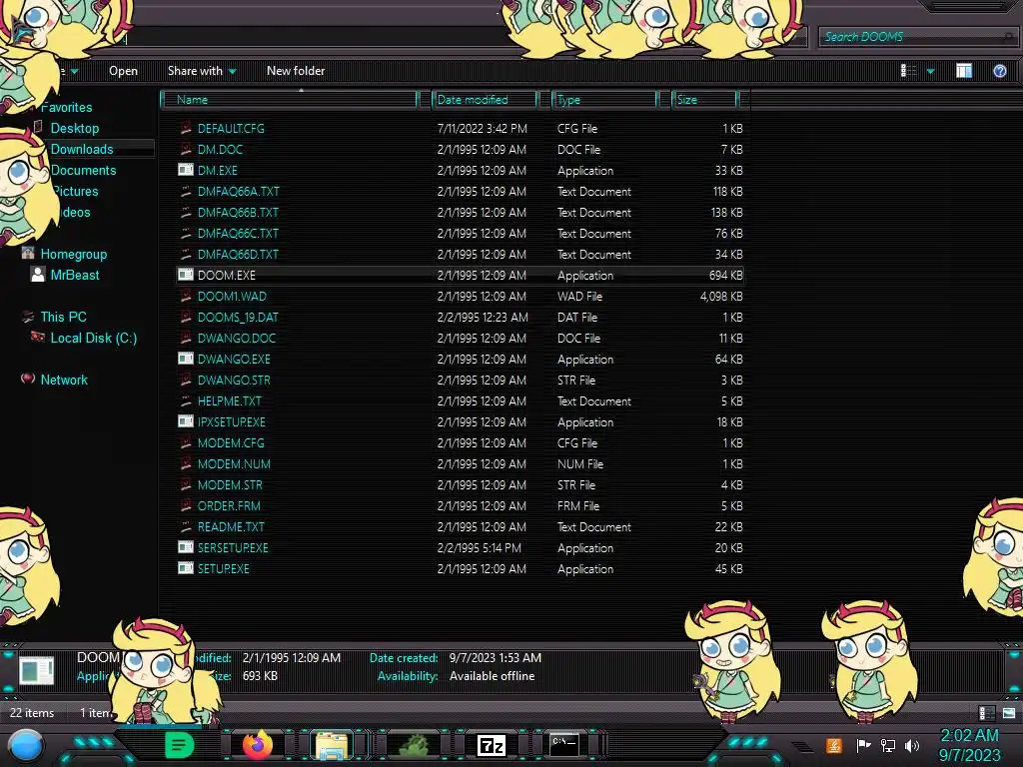Click the DEFAULT.CFG file icon
This screenshot has width=1023, height=767.
tap(185, 128)
